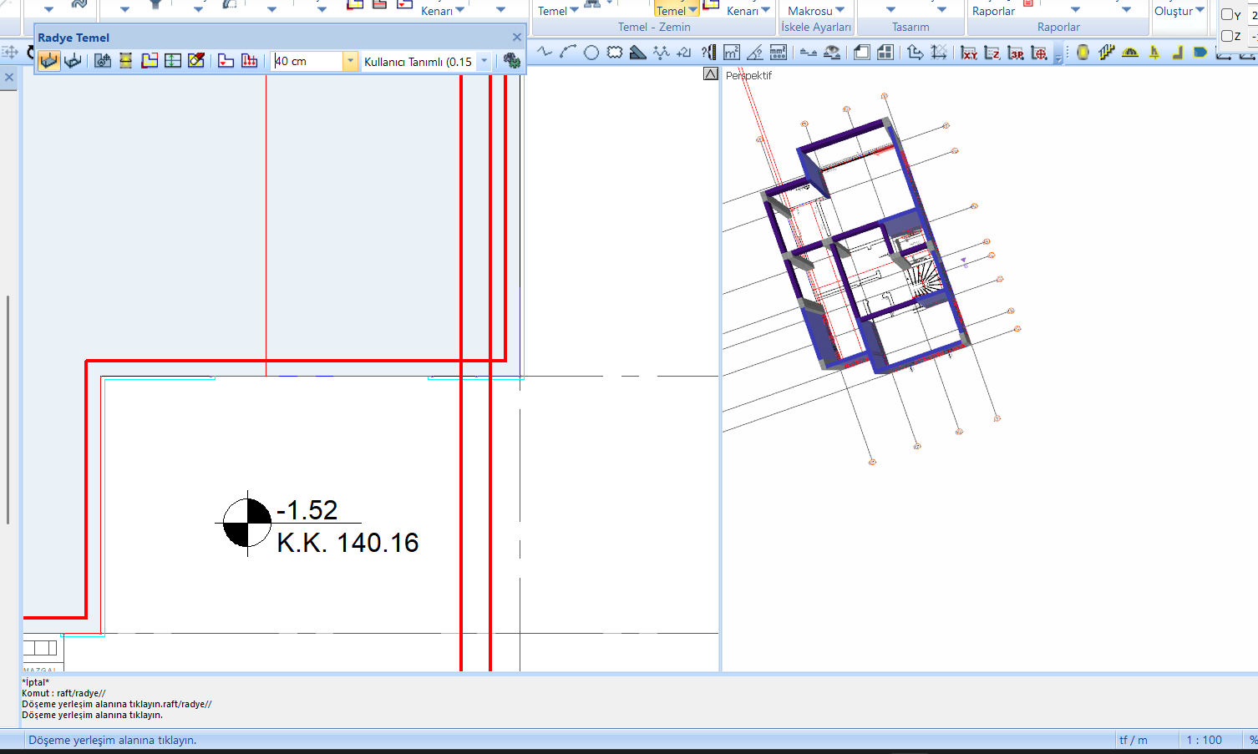The width and height of the screenshot is (1258, 754).
Task: Expand the highlighted Temel dropdown
Action: point(693,10)
